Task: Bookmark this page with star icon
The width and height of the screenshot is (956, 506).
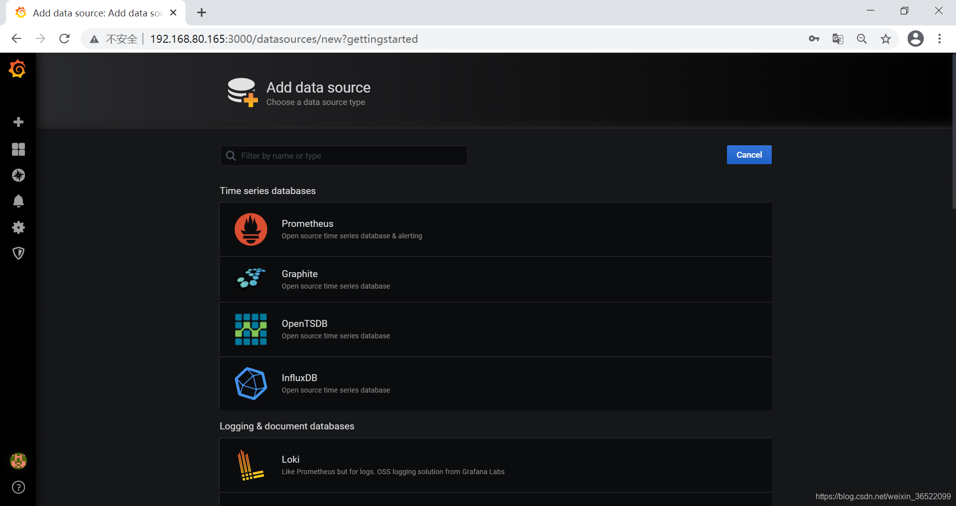Action: tap(886, 39)
